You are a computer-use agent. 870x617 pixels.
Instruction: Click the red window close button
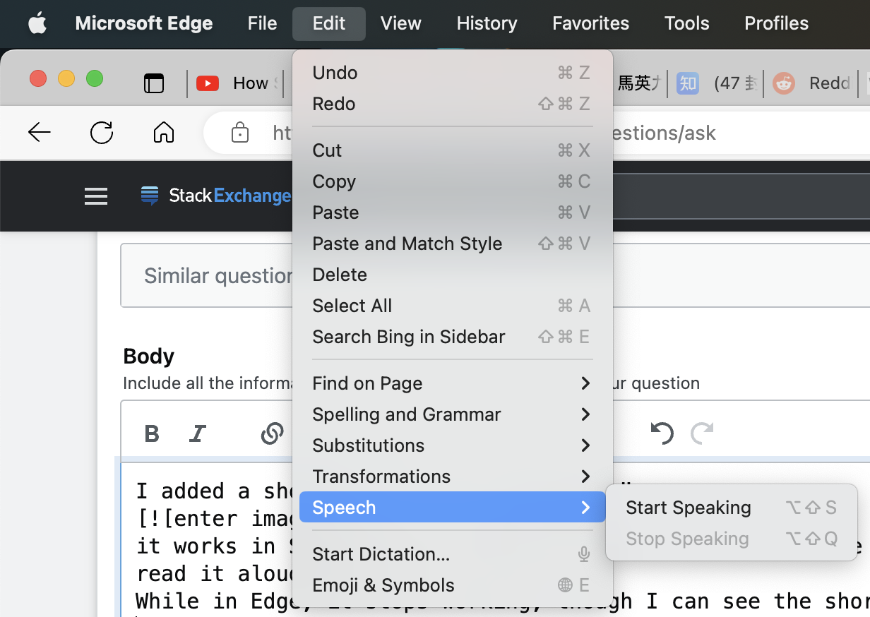(x=38, y=78)
